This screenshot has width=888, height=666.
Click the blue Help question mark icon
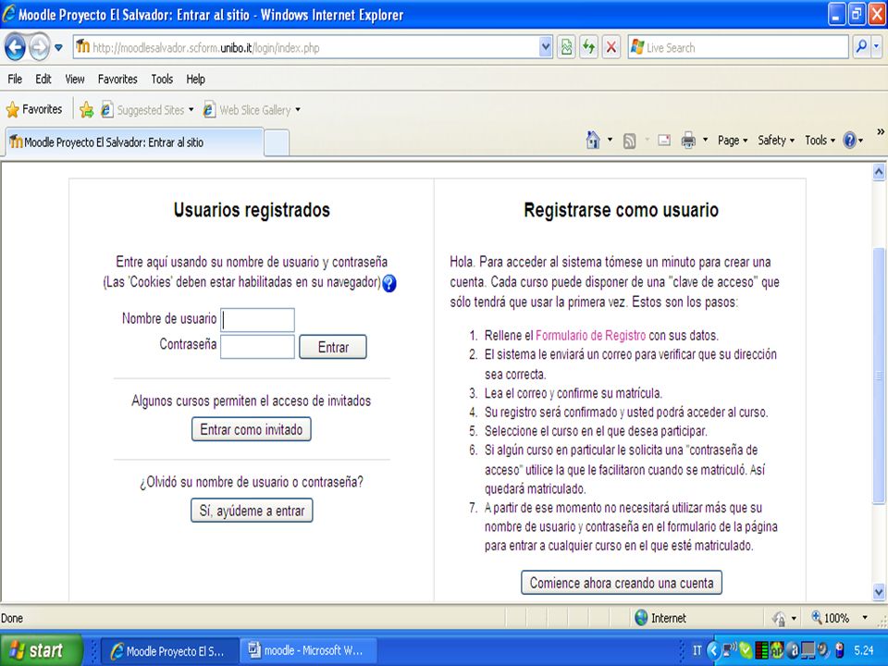point(849,140)
